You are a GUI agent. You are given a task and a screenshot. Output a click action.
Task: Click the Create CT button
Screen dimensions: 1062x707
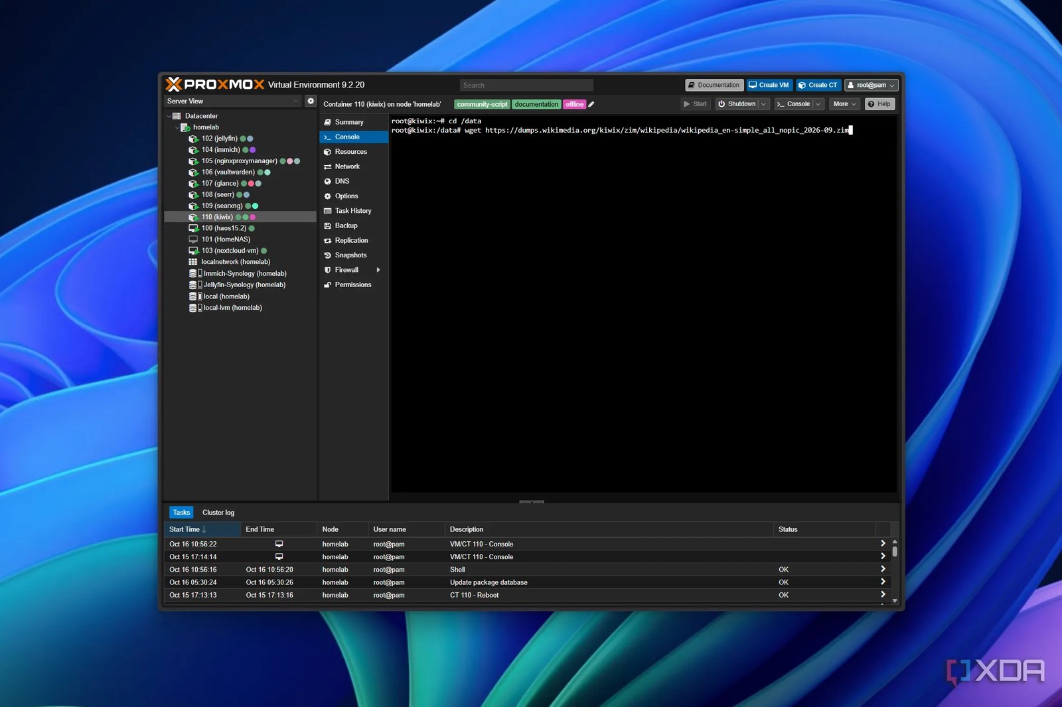(818, 85)
